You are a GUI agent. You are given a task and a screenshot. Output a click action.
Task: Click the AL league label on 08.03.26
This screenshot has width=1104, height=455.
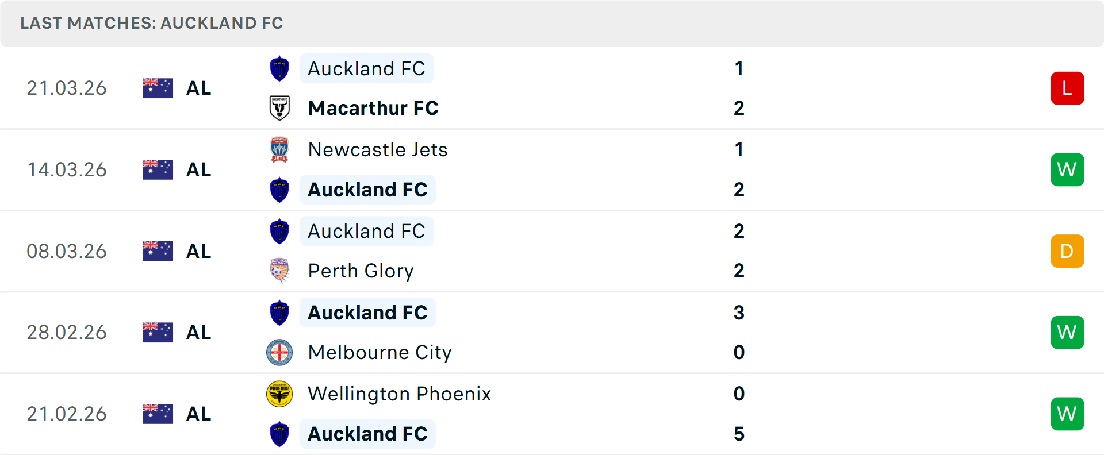pyautogui.click(x=199, y=251)
